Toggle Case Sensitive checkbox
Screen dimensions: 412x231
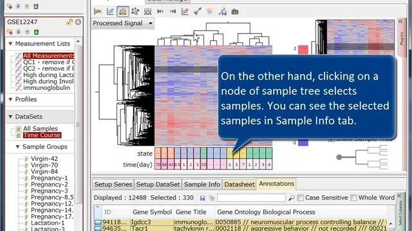301,198
